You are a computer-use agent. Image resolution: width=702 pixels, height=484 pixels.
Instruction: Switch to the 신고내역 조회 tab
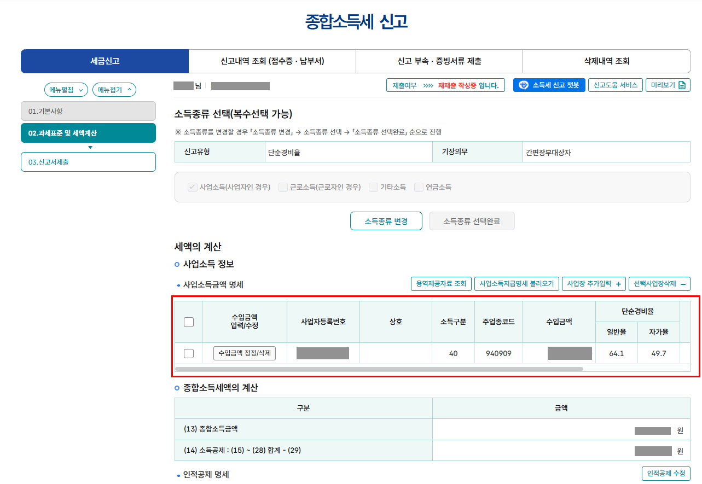tap(272, 61)
